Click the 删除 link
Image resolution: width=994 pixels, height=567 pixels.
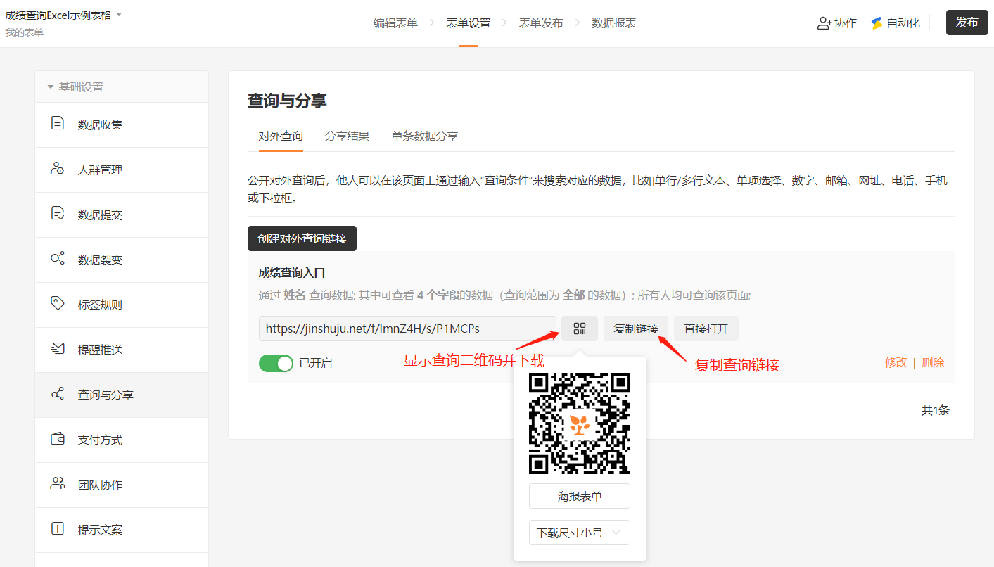[933, 362]
